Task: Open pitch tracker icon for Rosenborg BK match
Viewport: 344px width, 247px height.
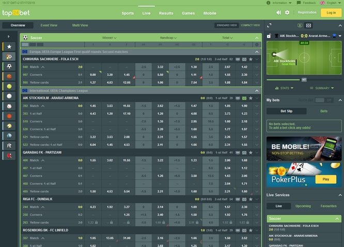Action: [244, 230]
